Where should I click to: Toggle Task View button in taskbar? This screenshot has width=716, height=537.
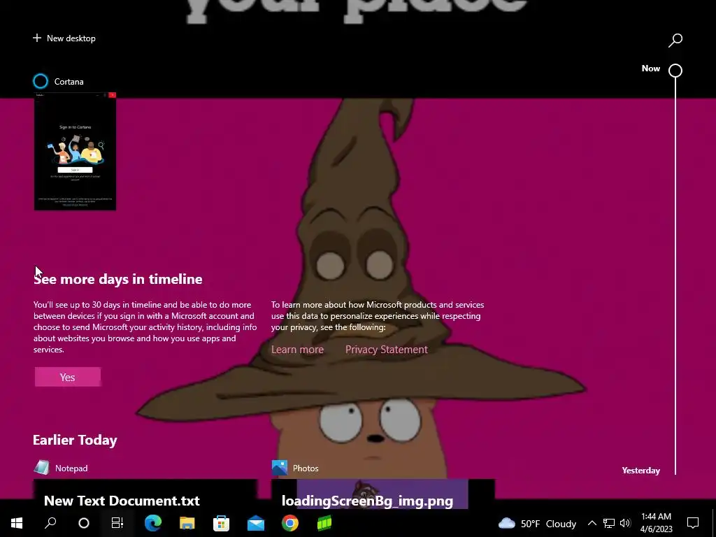[x=117, y=523]
